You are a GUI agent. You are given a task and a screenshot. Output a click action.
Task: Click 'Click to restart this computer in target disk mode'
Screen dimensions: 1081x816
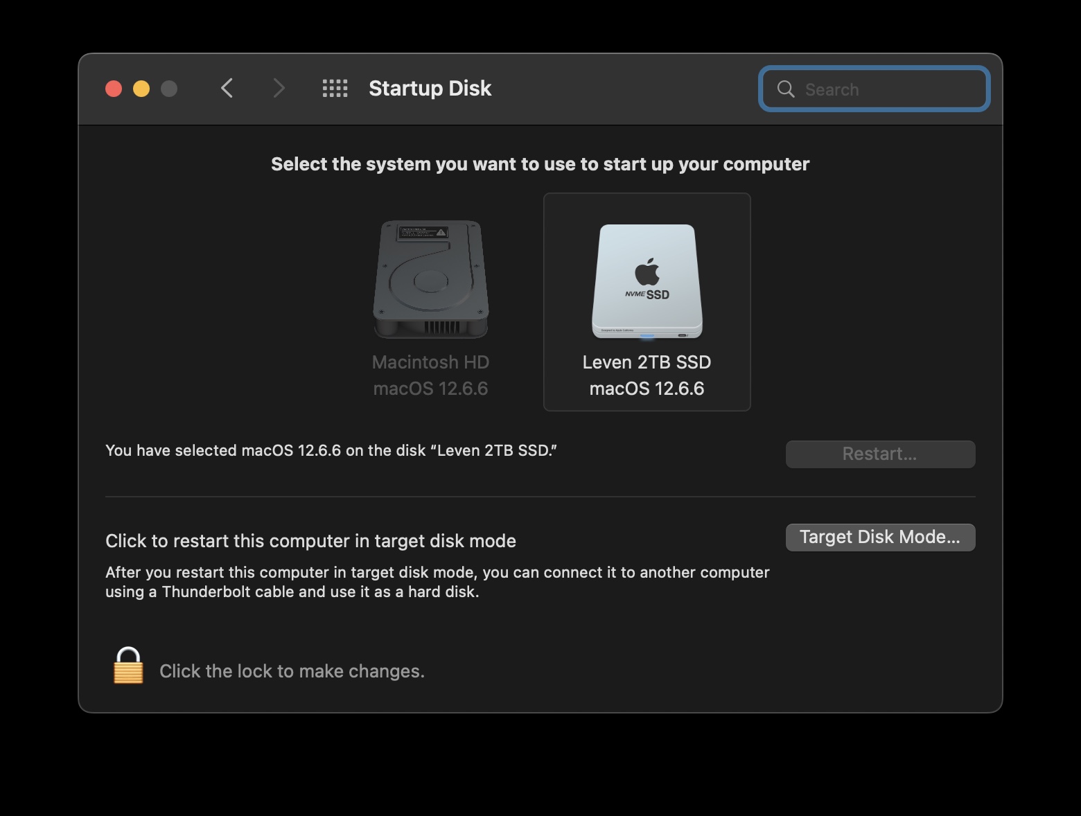[x=310, y=541]
